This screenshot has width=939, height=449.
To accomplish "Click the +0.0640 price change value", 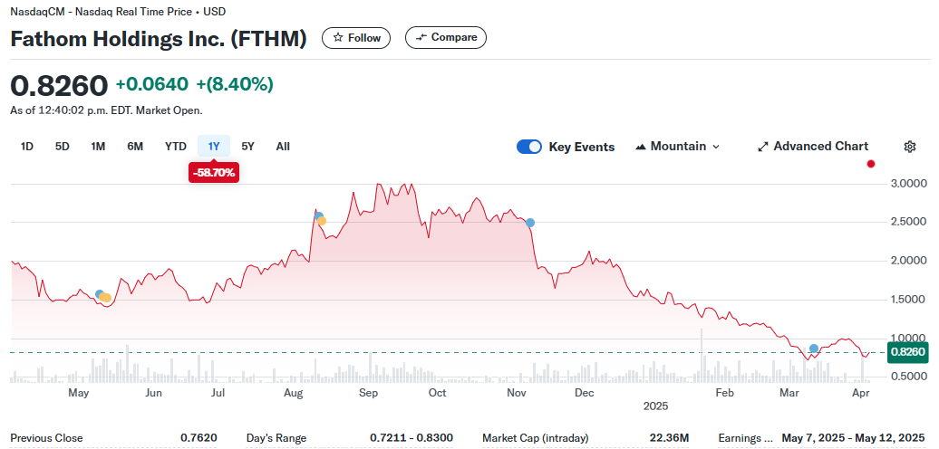I will (x=151, y=85).
